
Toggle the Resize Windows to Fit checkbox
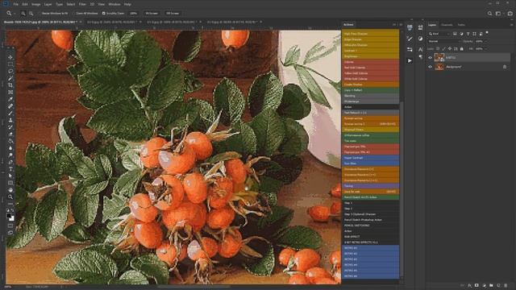click(40, 14)
